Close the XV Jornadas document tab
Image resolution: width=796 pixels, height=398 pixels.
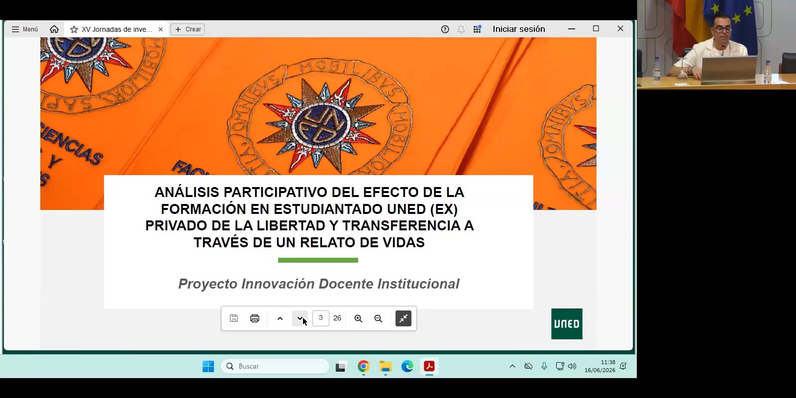point(161,29)
